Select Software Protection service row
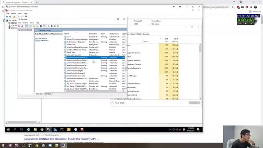Screen dimensions: 263x148 click(x=95, y=55)
